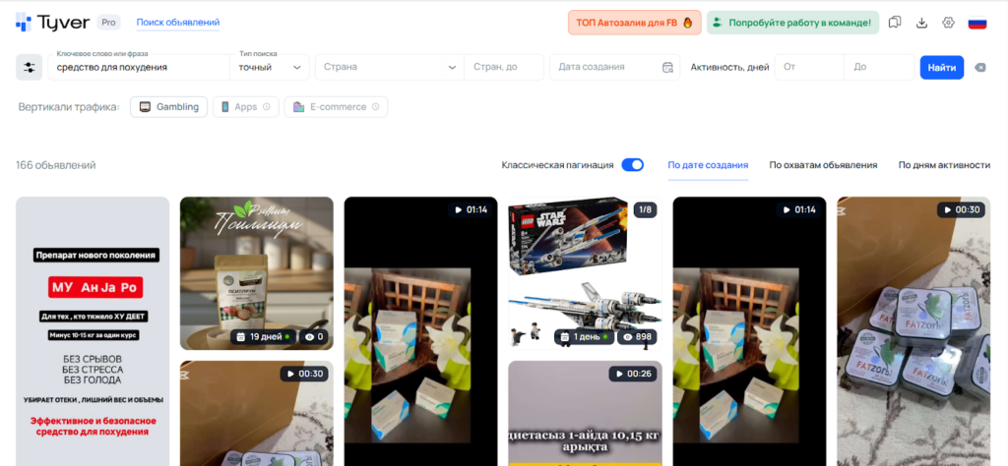Focus the keyword or phrase input

(139, 68)
